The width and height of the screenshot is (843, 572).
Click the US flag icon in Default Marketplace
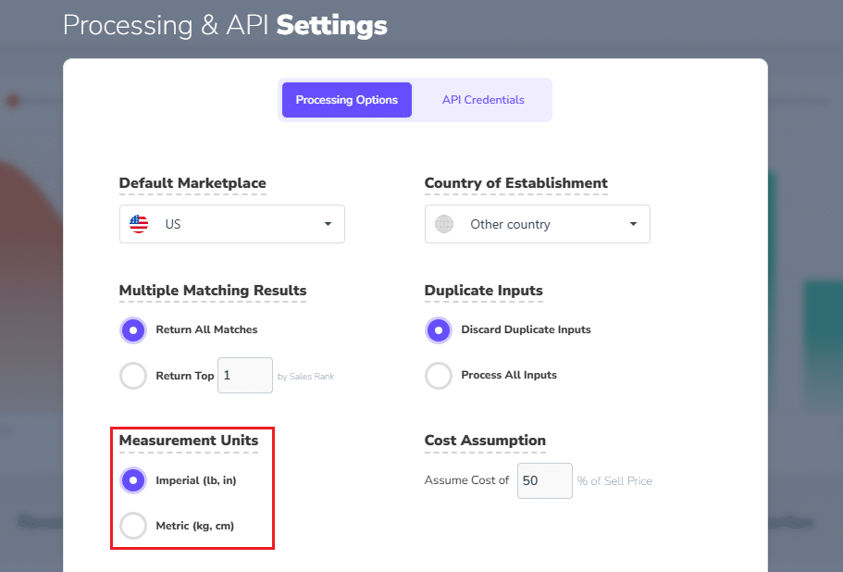139,224
